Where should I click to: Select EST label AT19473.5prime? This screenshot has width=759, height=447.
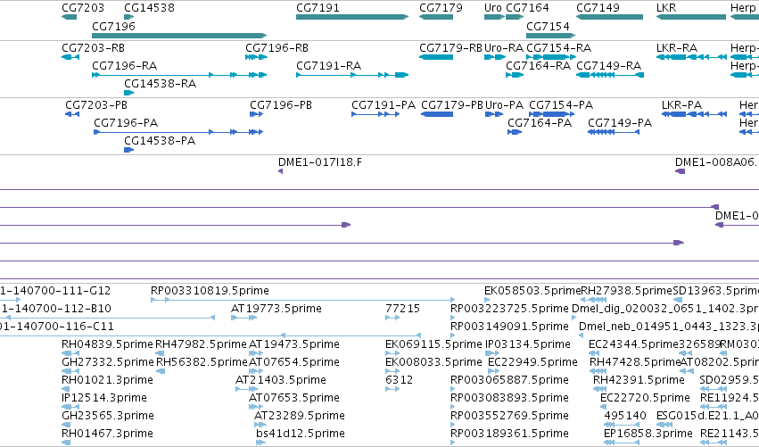[x=293, y=344]
